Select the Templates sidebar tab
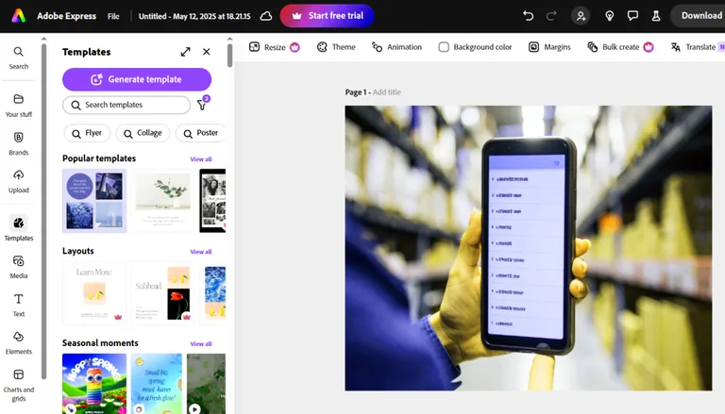725x414 pixels. tap(19, 228)
